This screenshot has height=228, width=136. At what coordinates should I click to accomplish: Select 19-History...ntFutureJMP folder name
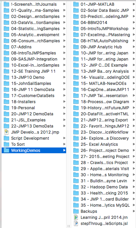click(x=105, y=108)
